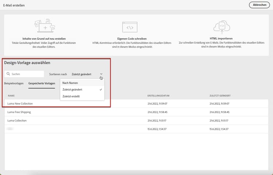This screenshot has width=273, height=175.
Task: Switch to the Beispielvorlagen tab
Action: click(x=14, y=83)
